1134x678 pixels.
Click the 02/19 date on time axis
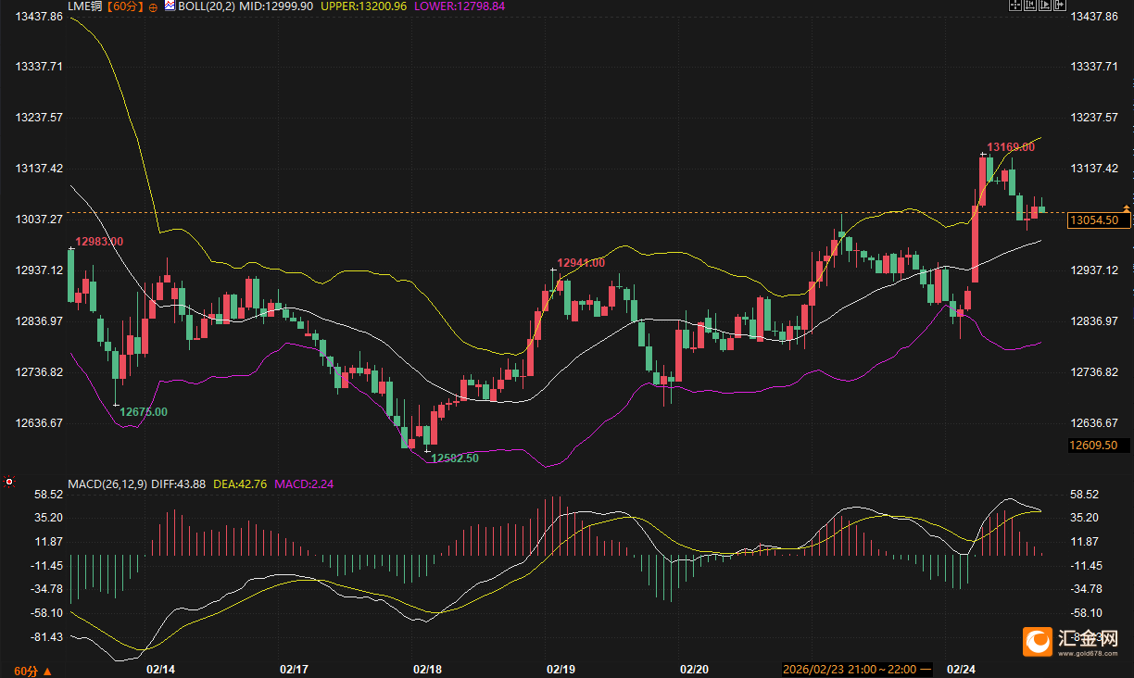coord(561,669)
